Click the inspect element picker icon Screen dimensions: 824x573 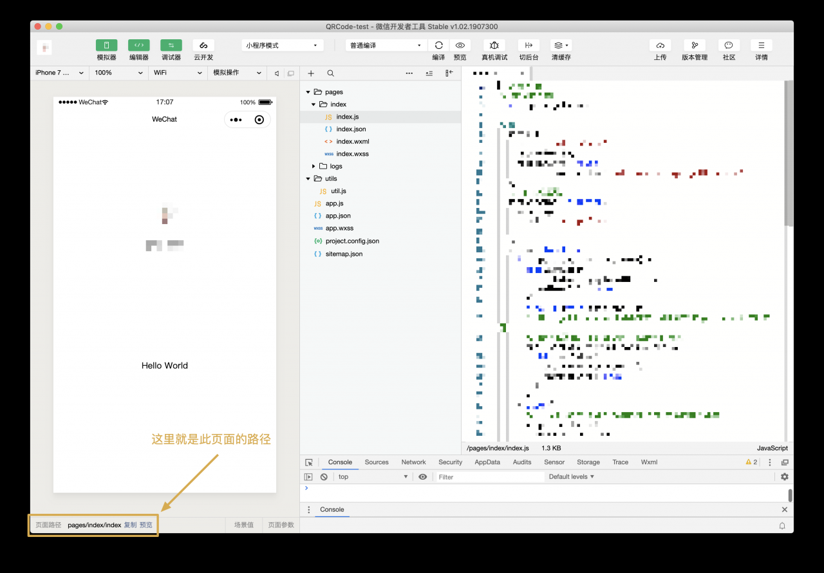pyautogui.click(x=309, y=462)
